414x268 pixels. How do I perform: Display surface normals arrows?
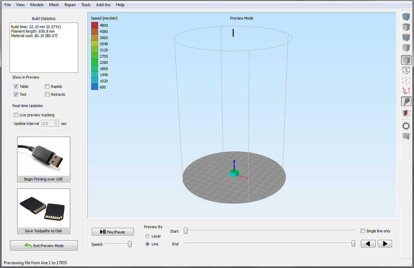pyautogui.click(x=406, y=91)
